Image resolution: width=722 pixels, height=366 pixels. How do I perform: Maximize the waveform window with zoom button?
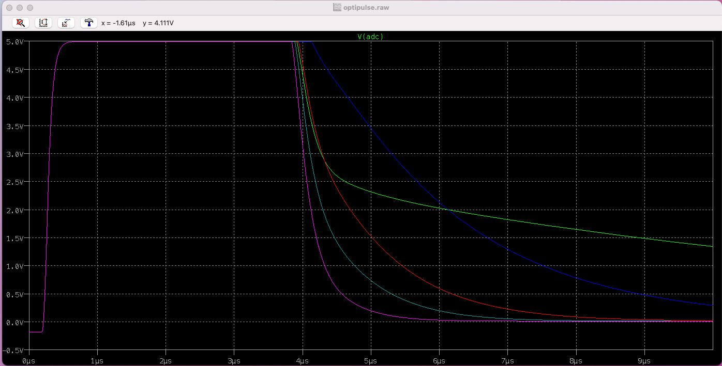pyautogui.click(x=30, y=8)
